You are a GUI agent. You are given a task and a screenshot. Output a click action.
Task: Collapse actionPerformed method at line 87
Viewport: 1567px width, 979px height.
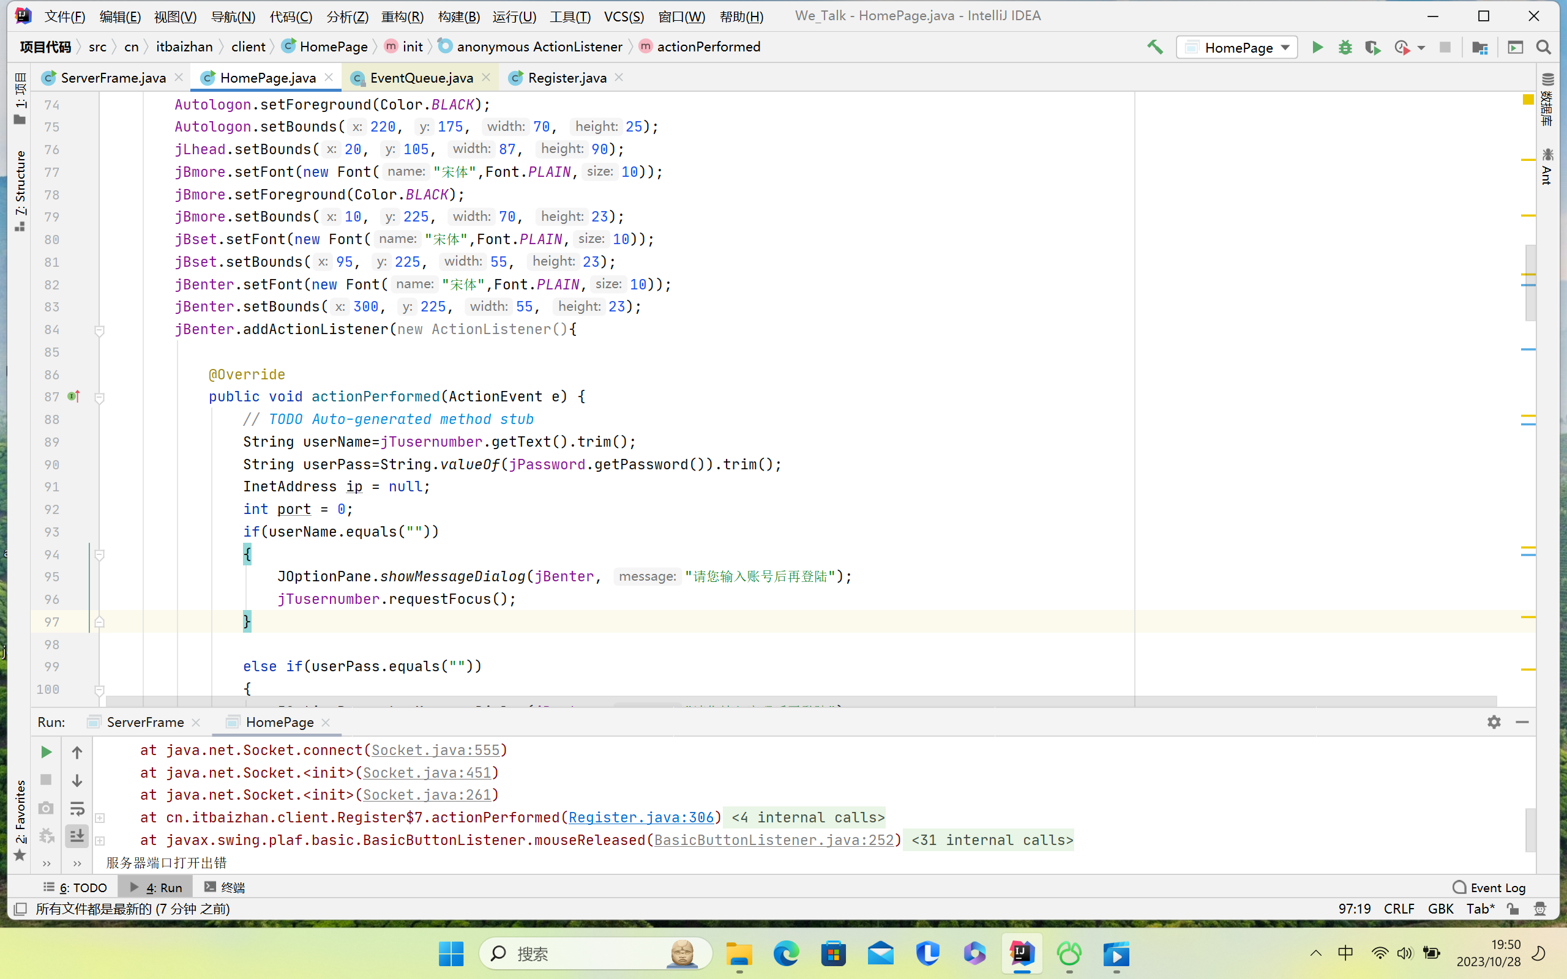coord(100,397)
